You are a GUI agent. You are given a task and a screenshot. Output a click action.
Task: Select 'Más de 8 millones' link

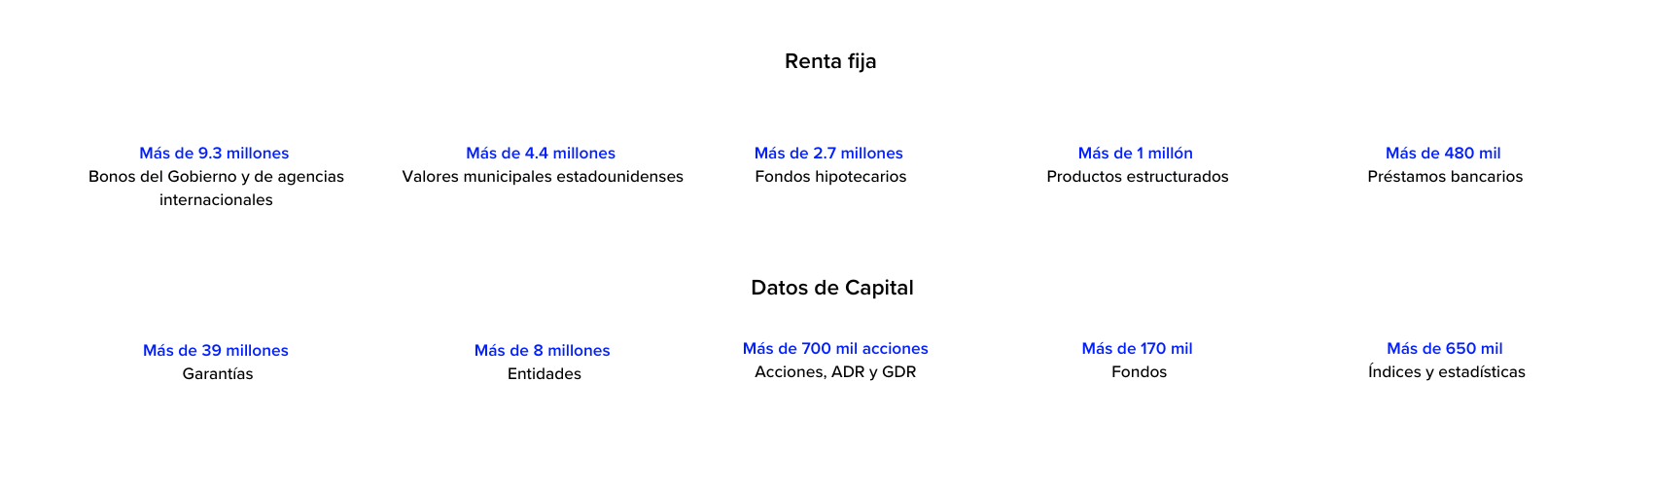543,350
